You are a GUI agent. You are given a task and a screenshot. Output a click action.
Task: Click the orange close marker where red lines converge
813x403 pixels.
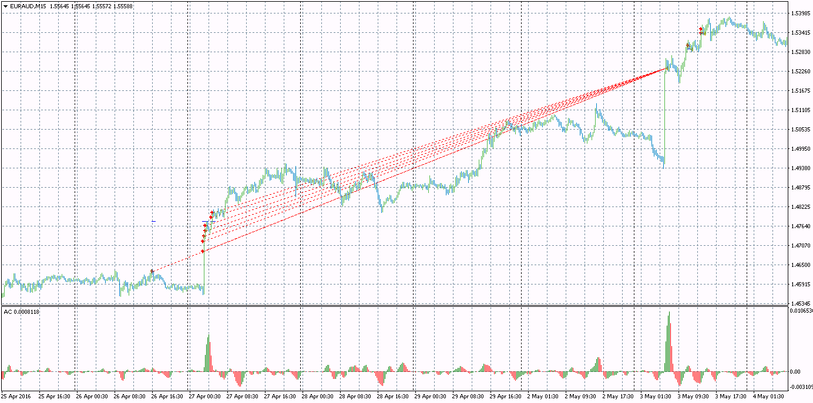(667, 69)
